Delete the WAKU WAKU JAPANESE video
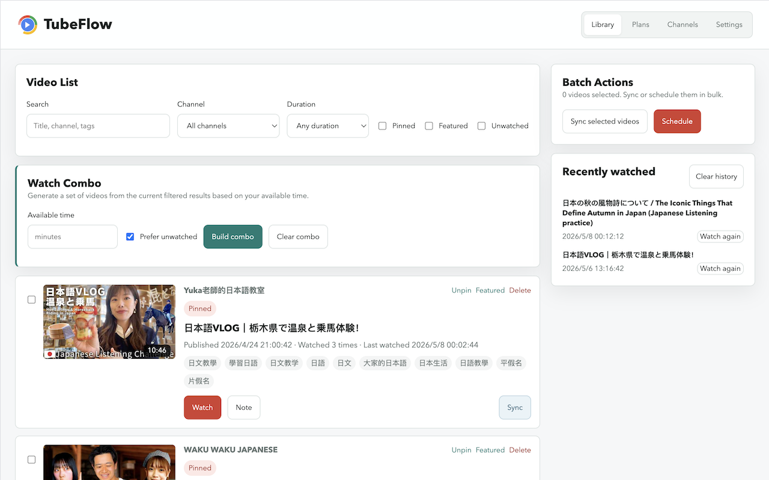Image resolution: width=769 pixels, height=480 pixels. (x=520, y=450)
